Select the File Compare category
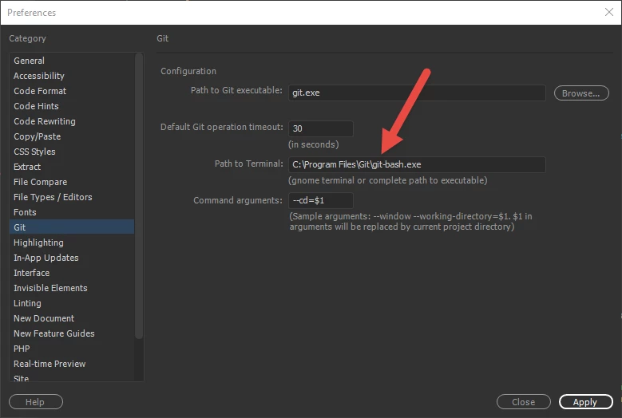 72,182
